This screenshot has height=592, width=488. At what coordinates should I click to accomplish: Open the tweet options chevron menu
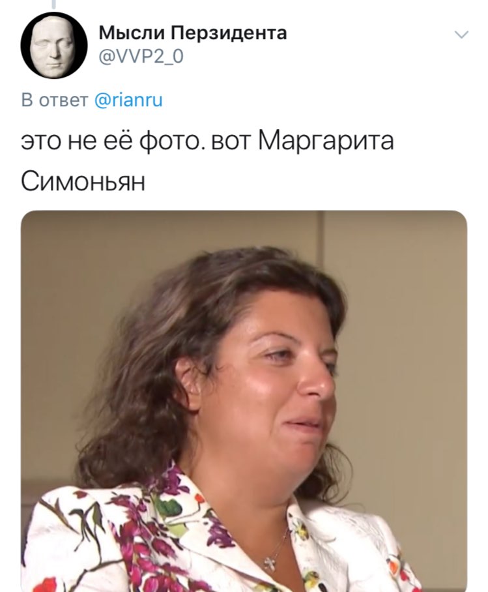coord(461,35)
